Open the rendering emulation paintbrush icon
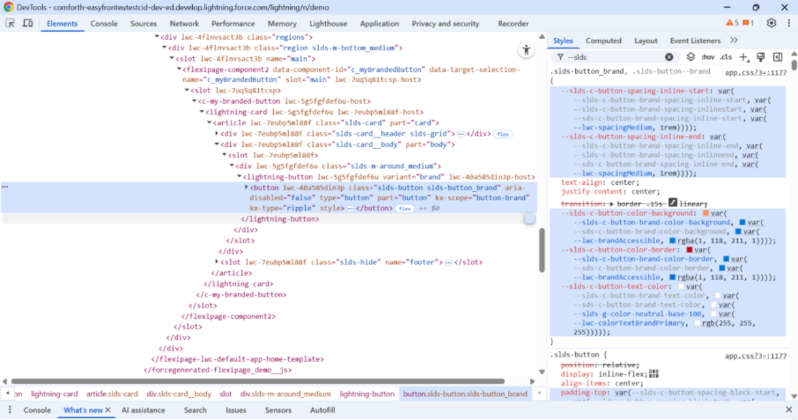Image resolution: width=798 pixels, height=420 pixels. coord(761,57)
